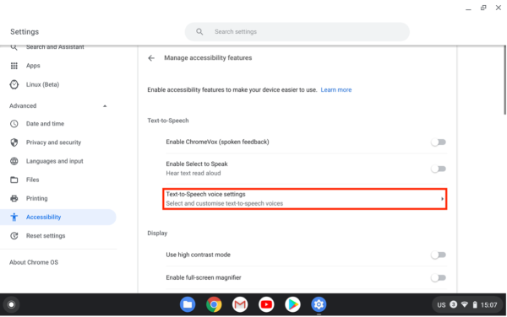Click the magnifier icon in Search settings

coord(199,31)
